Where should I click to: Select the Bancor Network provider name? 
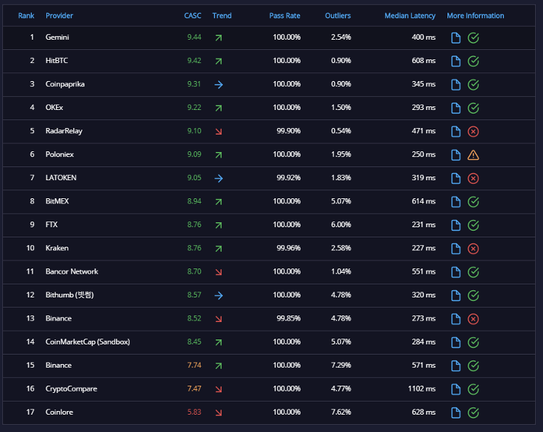coord(72,271)
